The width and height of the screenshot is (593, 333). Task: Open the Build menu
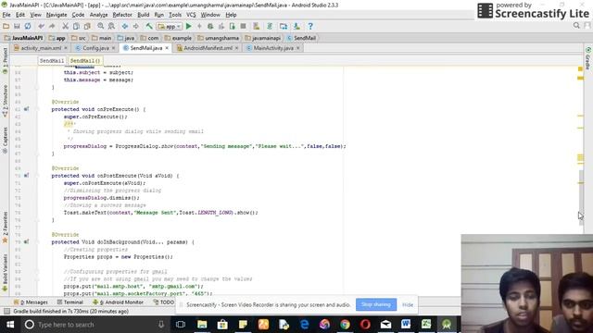(143, 15)
